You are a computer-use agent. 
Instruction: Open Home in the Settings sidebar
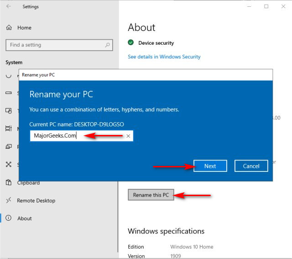pos(24,28)
